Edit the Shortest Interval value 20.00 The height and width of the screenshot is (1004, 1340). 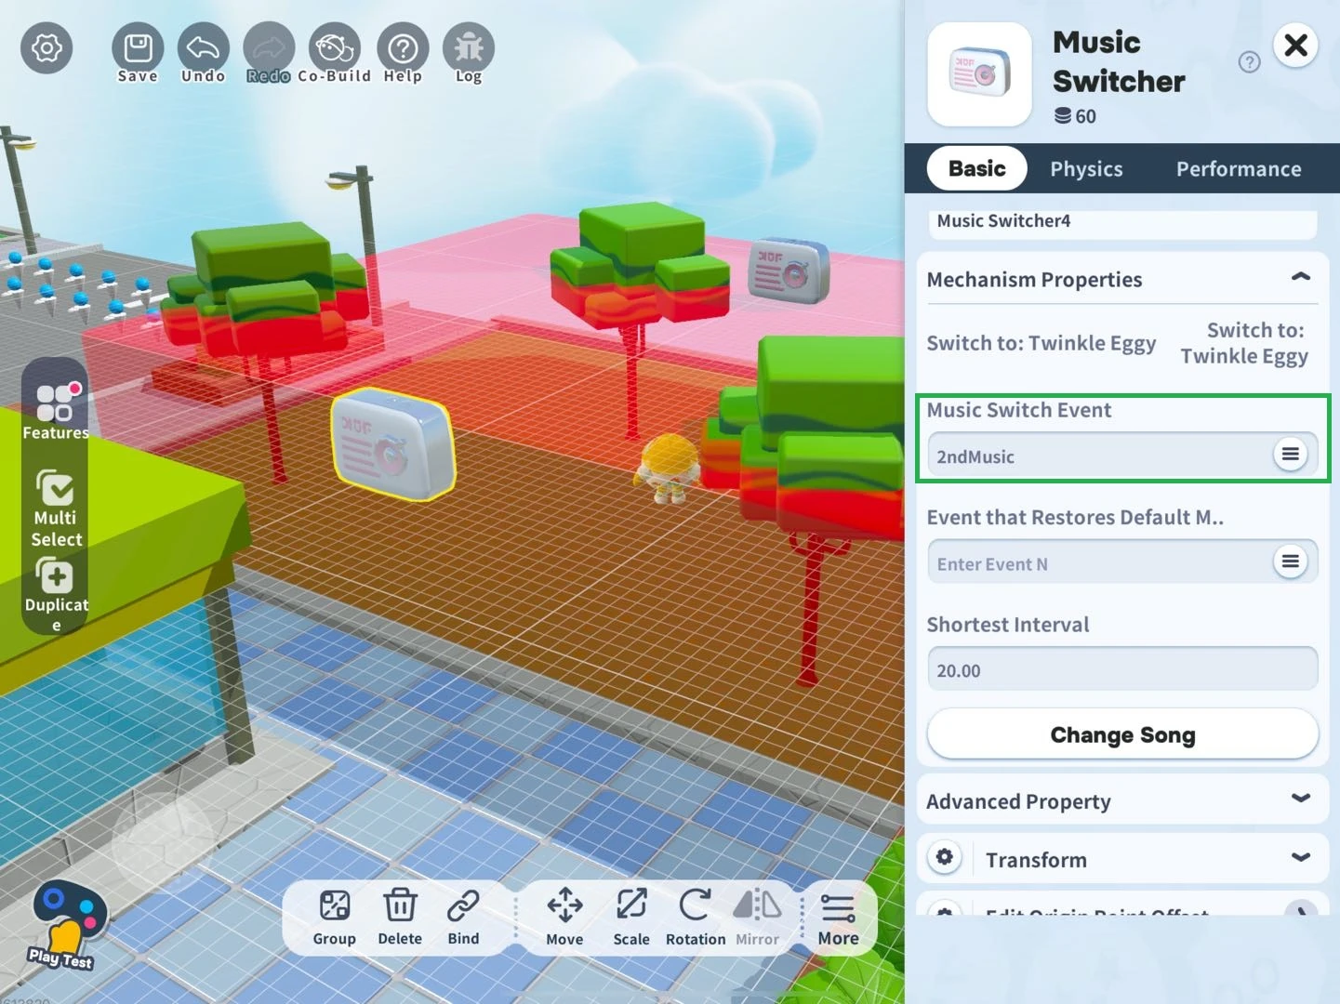[1122, 669]
